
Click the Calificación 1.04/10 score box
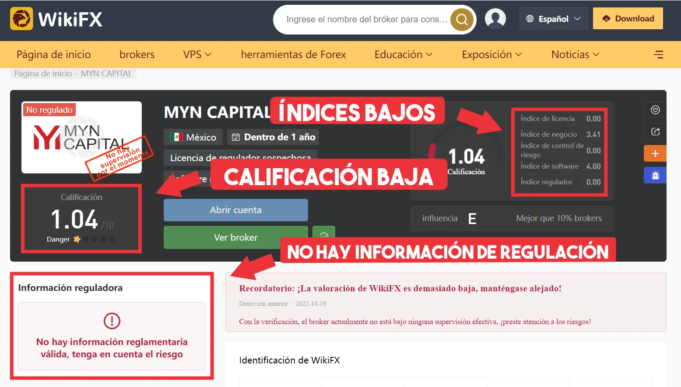click(81, 219)
